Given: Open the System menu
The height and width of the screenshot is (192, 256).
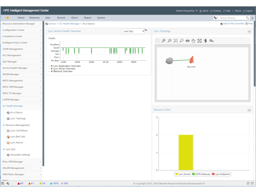Looking at the screenshot, I should point(101,17).
